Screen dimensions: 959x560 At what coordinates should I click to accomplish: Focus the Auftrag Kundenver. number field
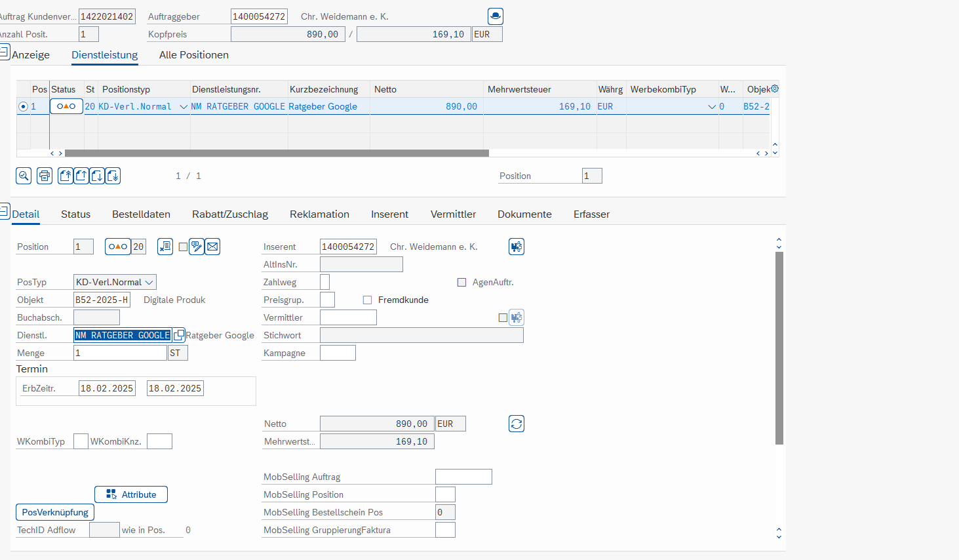[x=107, y=16]
